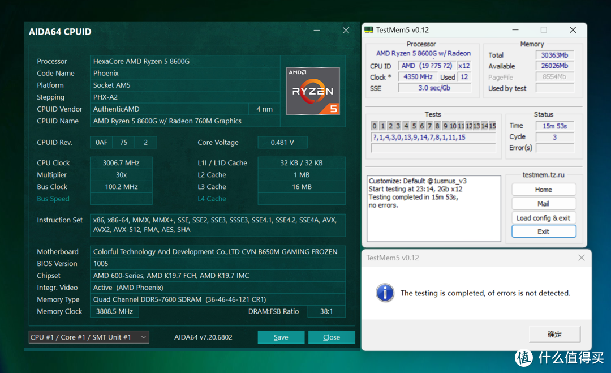Choose Load config & exit in TestMem5
This screenshot has height=373, width=611.
pos(544,218)
